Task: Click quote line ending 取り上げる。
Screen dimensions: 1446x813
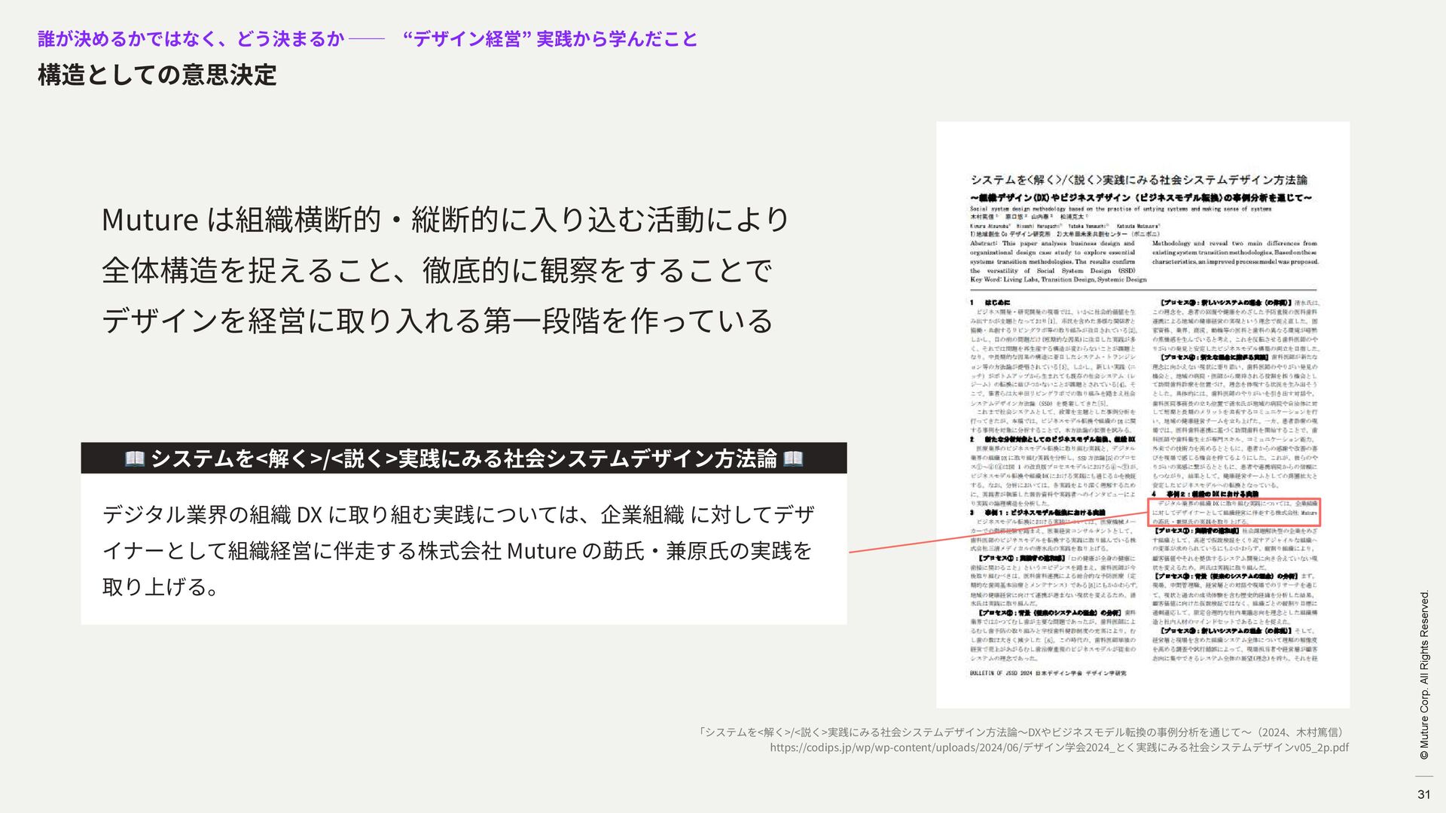Action: coord(161,586)
